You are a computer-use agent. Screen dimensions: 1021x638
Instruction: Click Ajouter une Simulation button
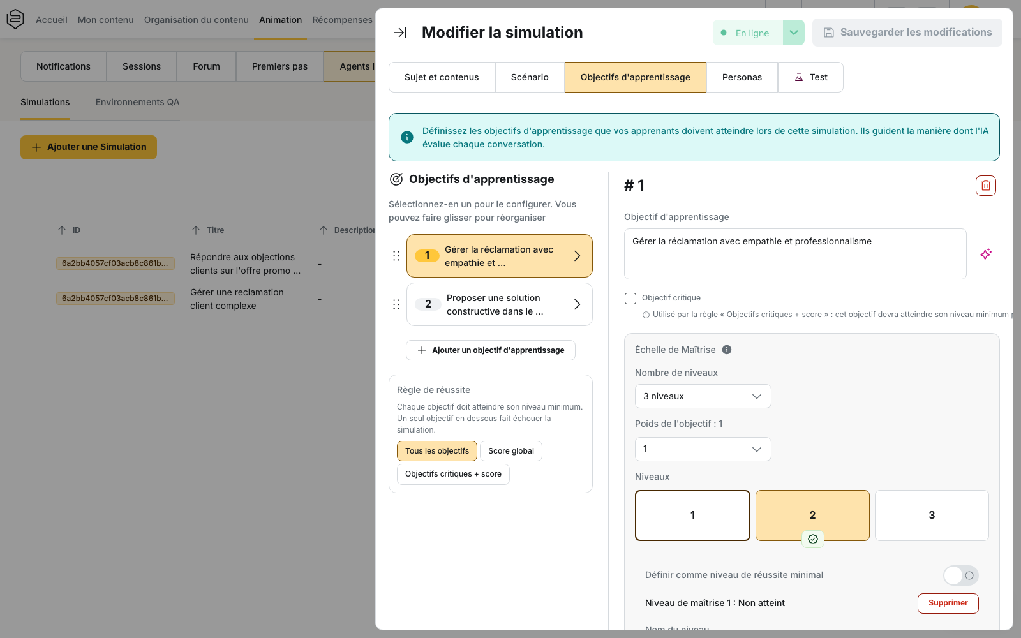89,147
